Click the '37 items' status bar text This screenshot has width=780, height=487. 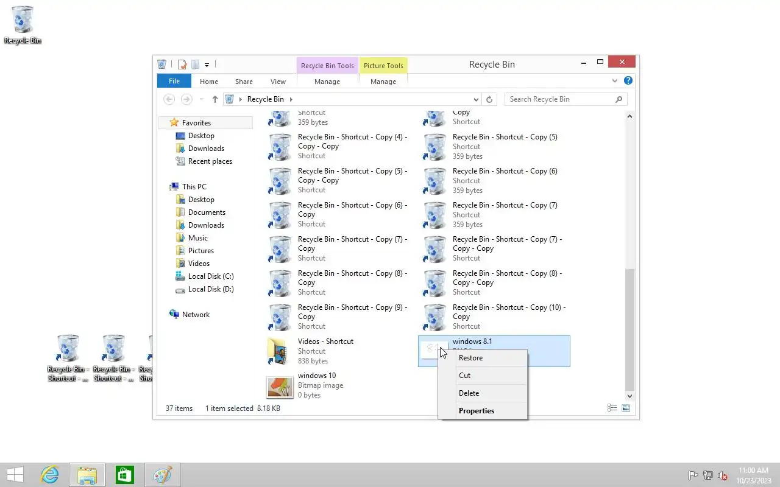tap(179, 408)
